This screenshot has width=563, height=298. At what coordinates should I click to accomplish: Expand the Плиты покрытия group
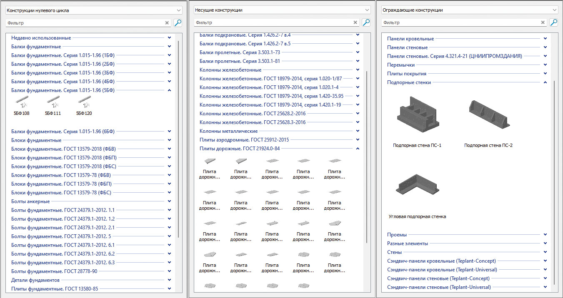click(545, 74)
